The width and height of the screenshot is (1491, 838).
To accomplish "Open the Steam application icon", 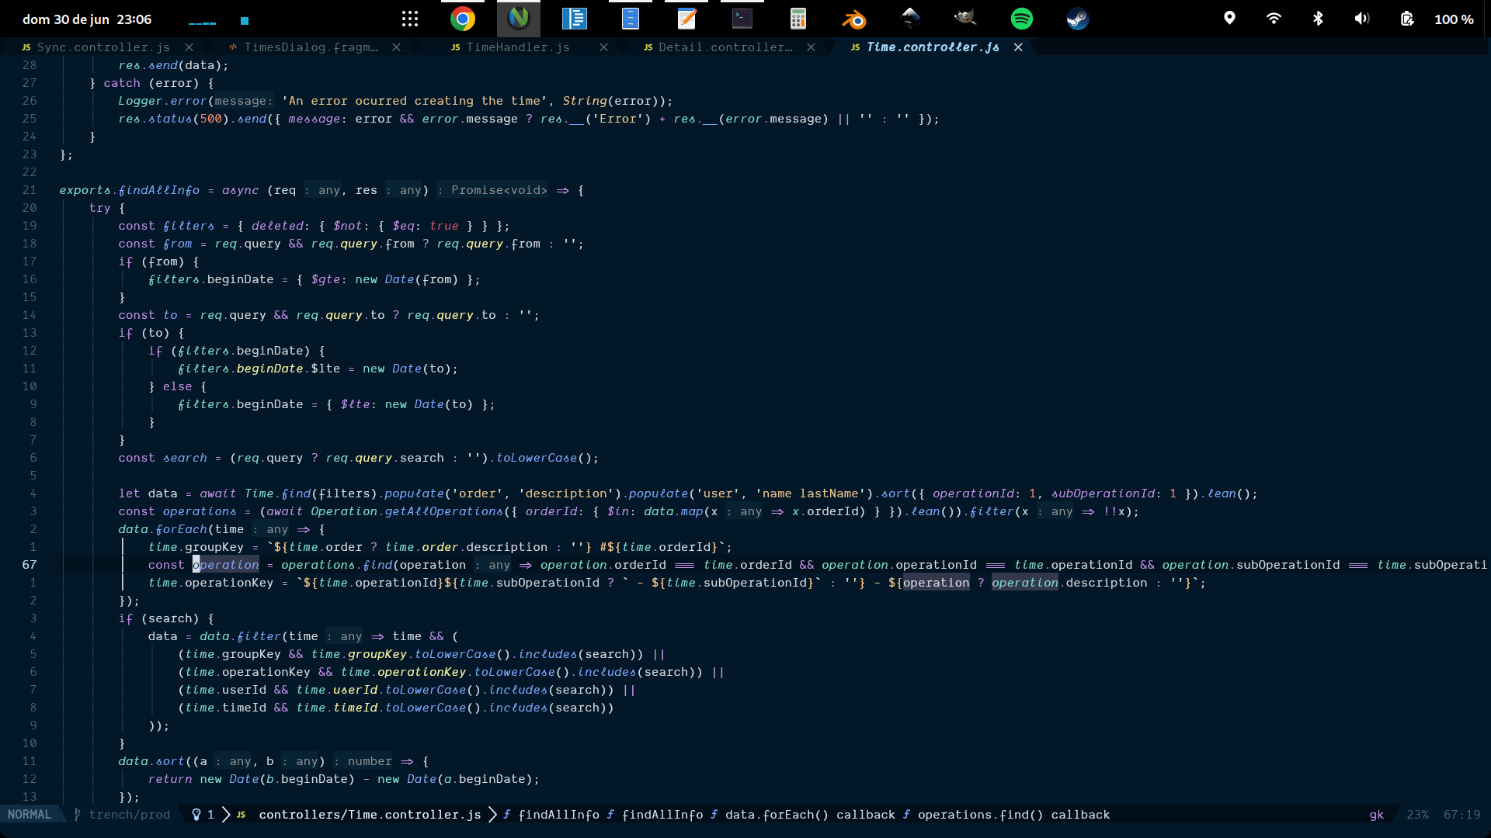I will click(x=1078, y=19).
